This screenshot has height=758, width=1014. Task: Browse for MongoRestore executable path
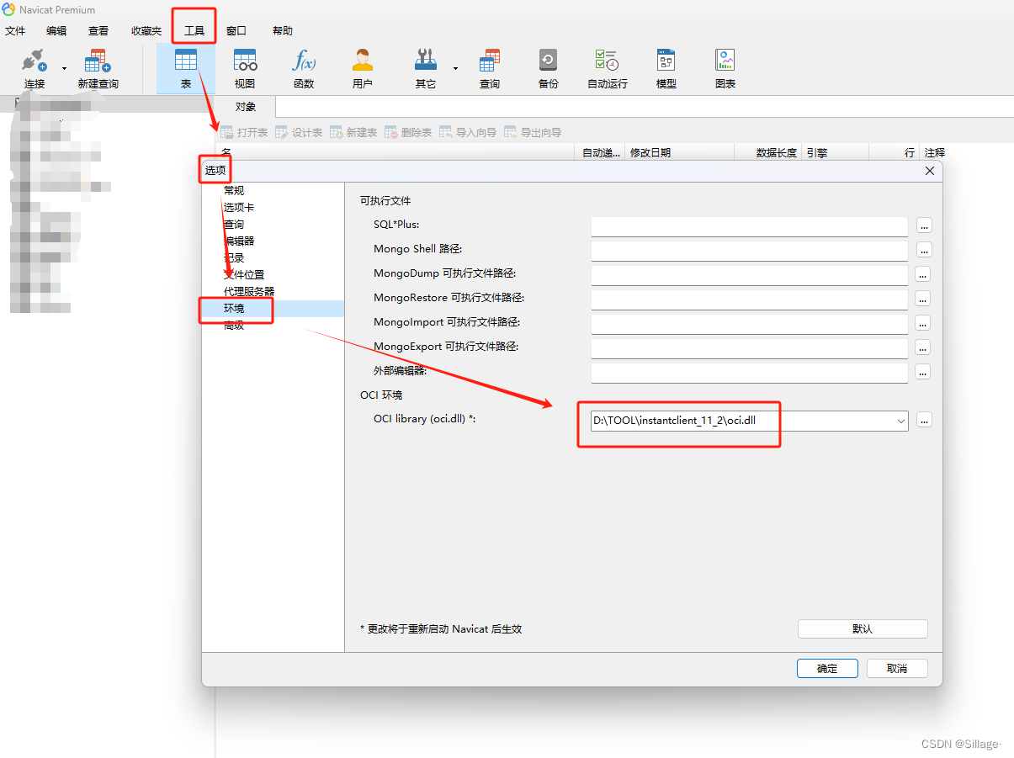pos(922,299)
